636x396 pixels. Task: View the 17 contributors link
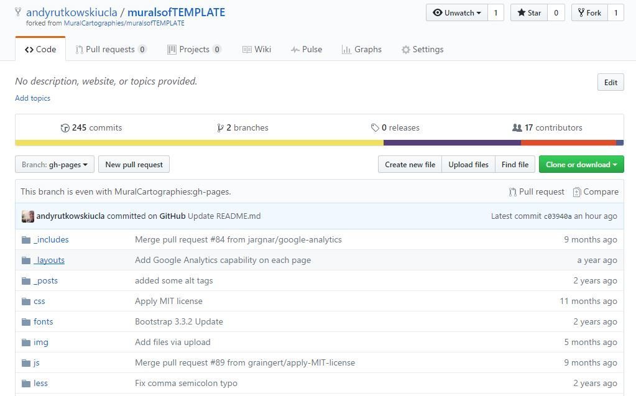[x=547, y=128]
